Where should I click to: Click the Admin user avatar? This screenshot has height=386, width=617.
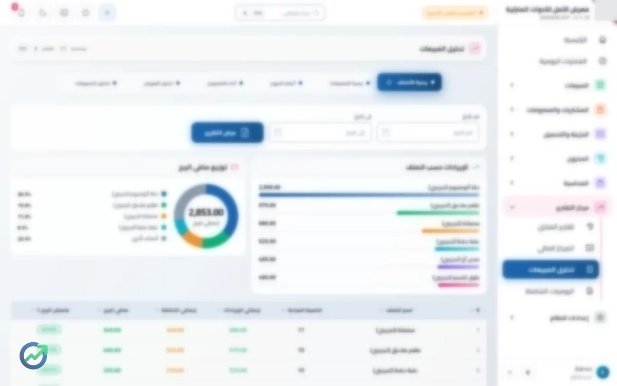603,372
